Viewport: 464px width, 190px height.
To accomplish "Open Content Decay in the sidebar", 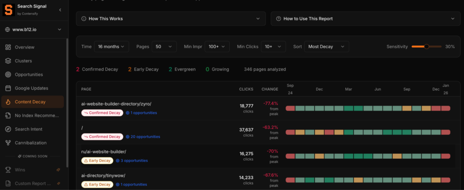I will click(x=33, y=102).
